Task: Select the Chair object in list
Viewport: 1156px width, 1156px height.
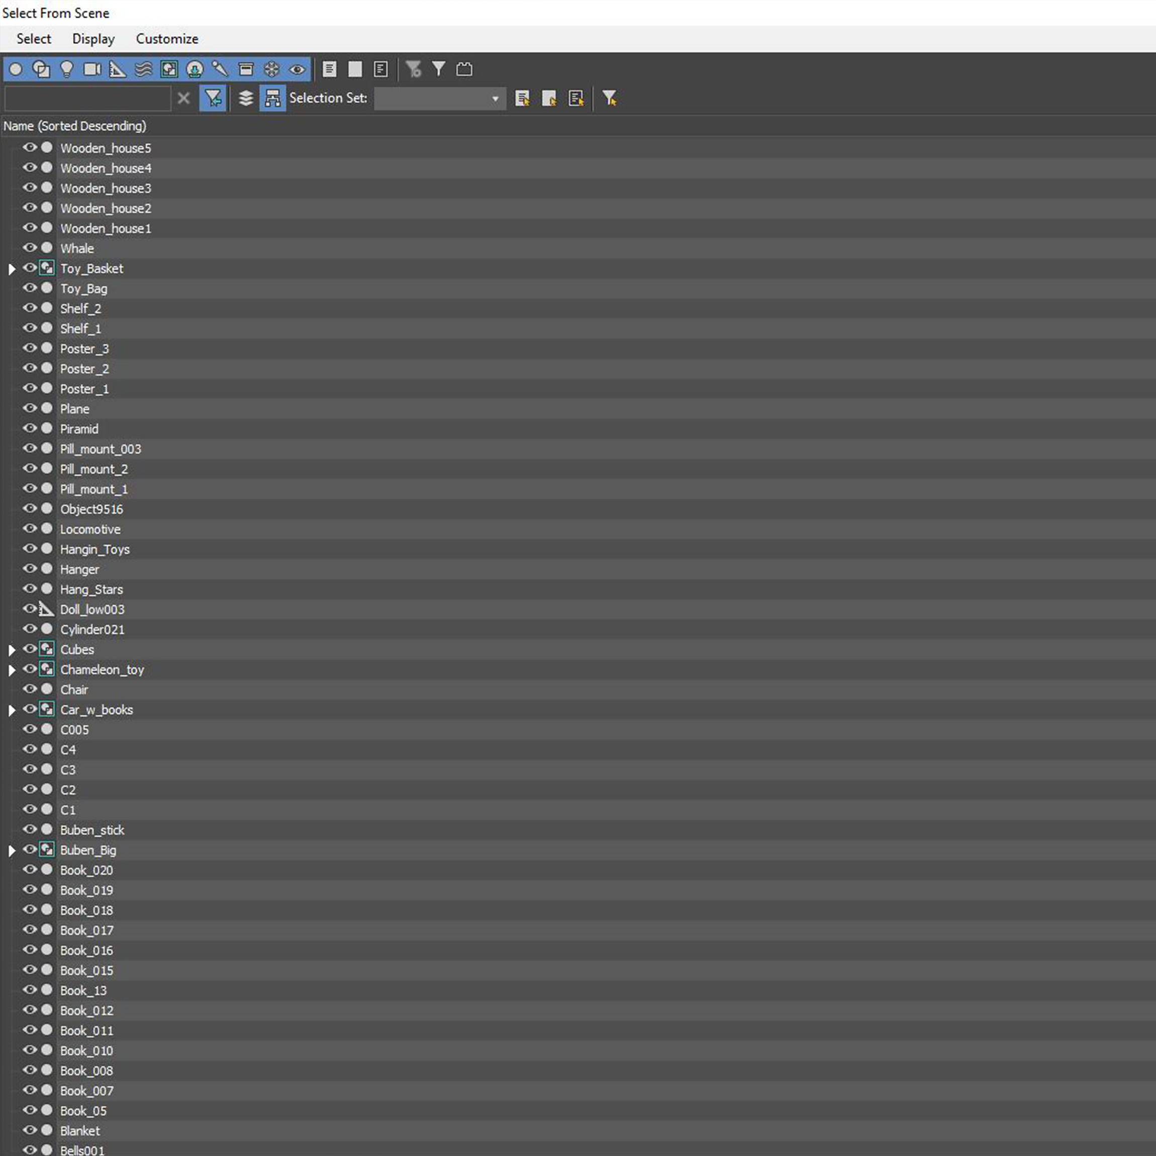Action: tap(74, 690)
